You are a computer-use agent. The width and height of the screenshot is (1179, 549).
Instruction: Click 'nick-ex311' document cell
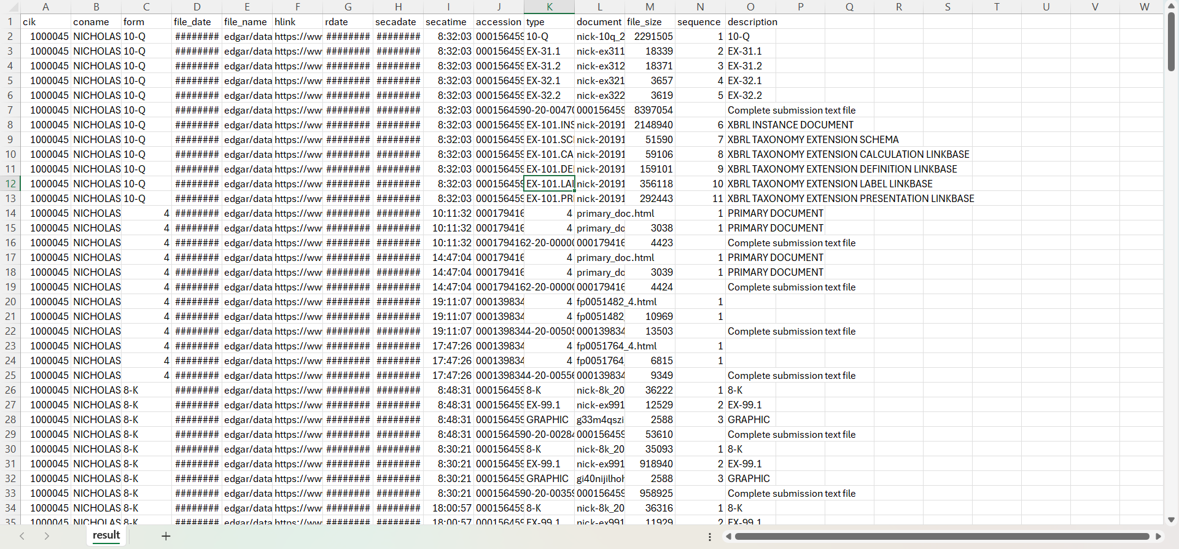pyautogui.click(x=599, y=51)
